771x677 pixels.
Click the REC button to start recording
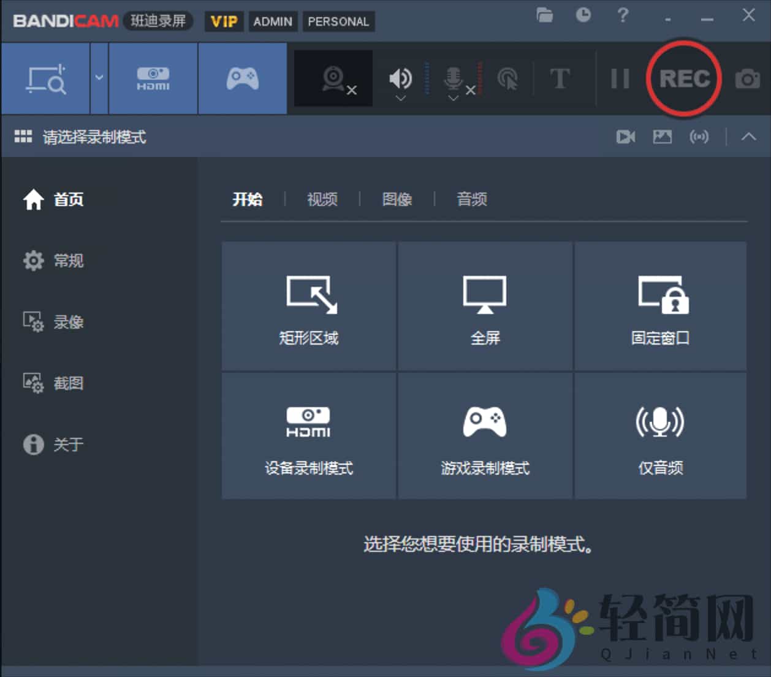click(683, 78)
